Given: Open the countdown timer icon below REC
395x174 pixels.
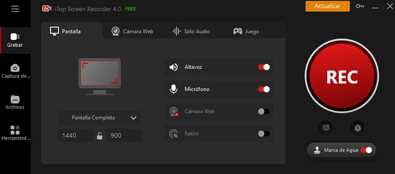Looking at the screenshot, I should pos(357,128).
